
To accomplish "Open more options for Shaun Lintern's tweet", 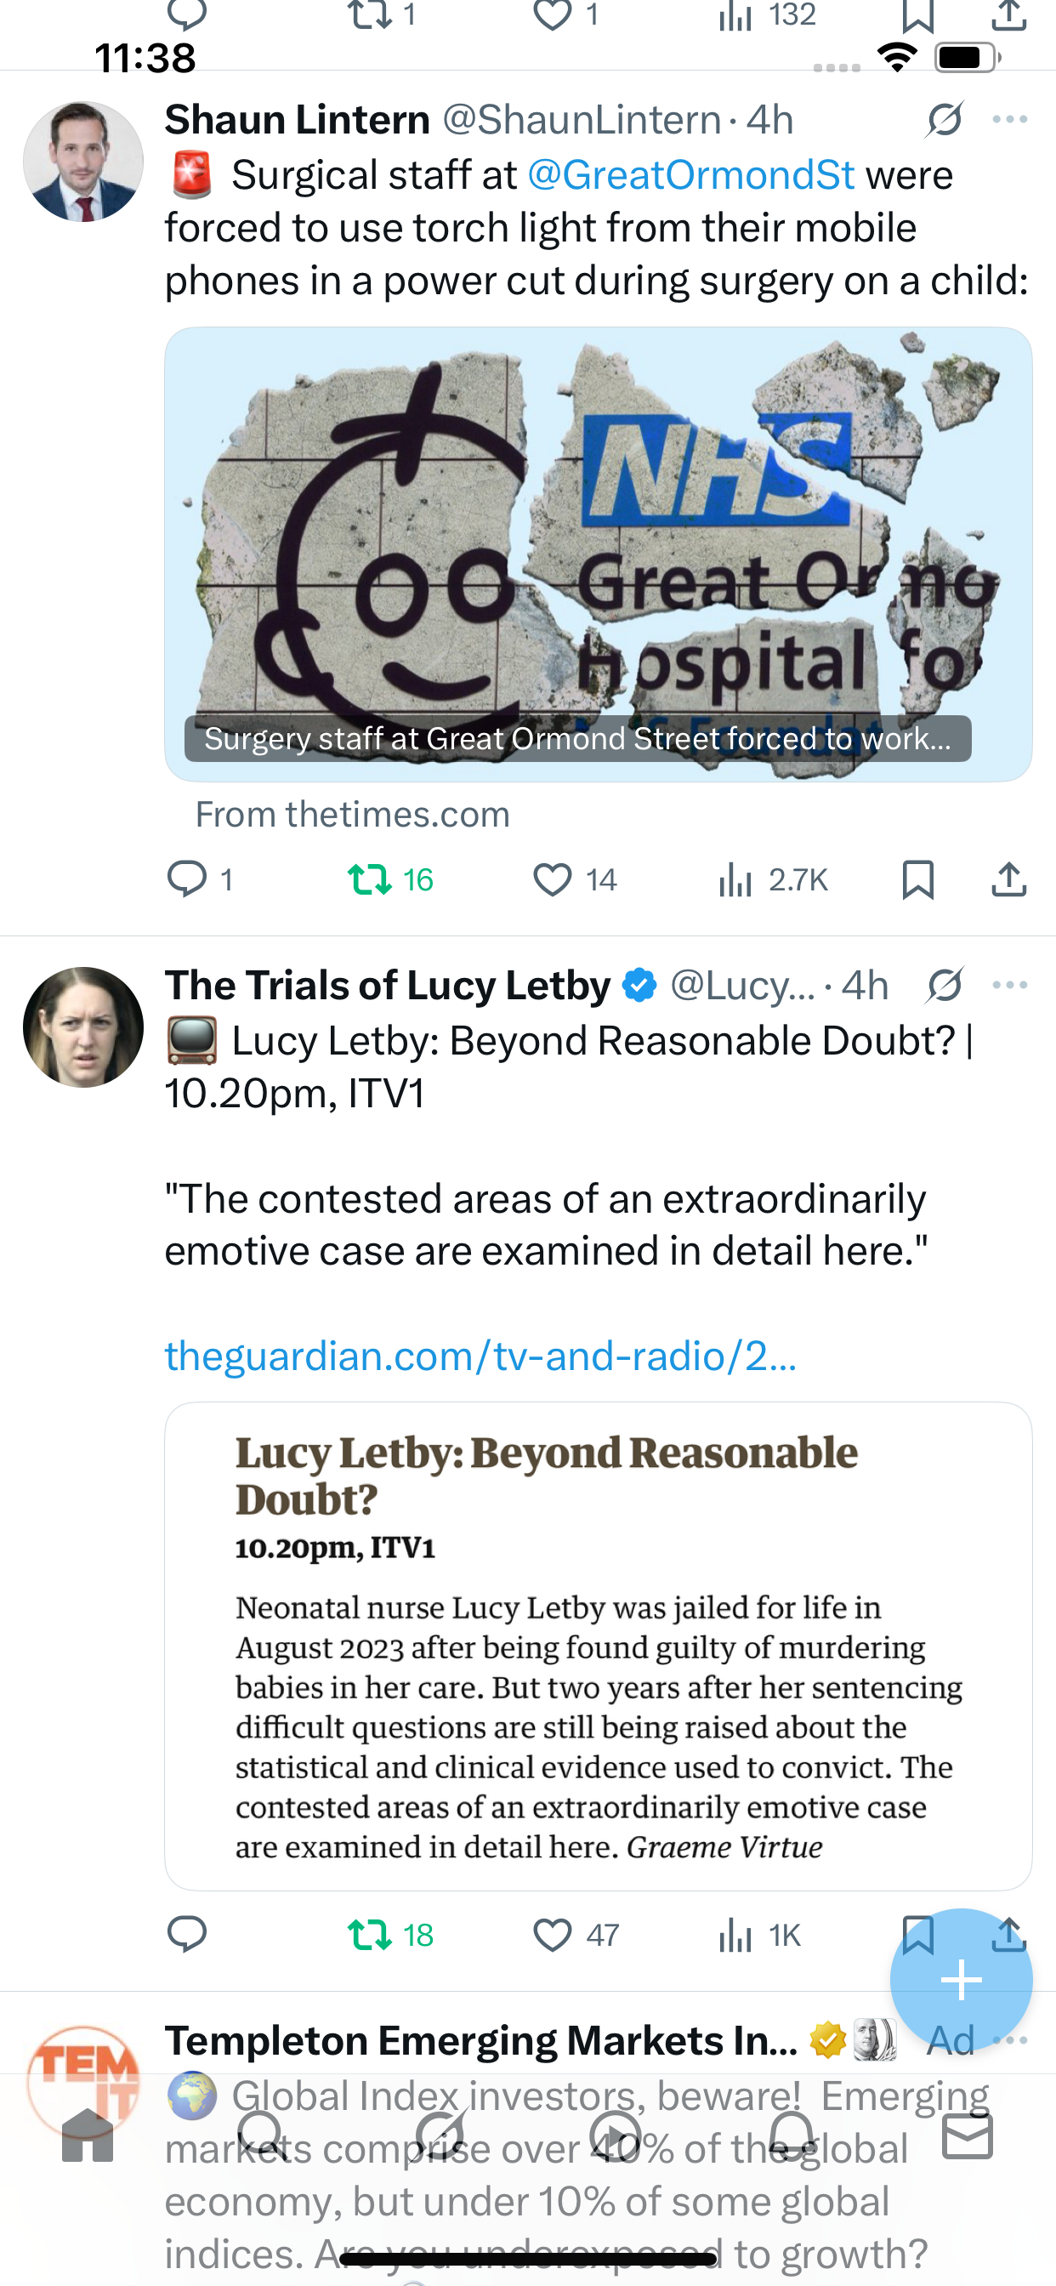I will click(x=1010, y=120).
